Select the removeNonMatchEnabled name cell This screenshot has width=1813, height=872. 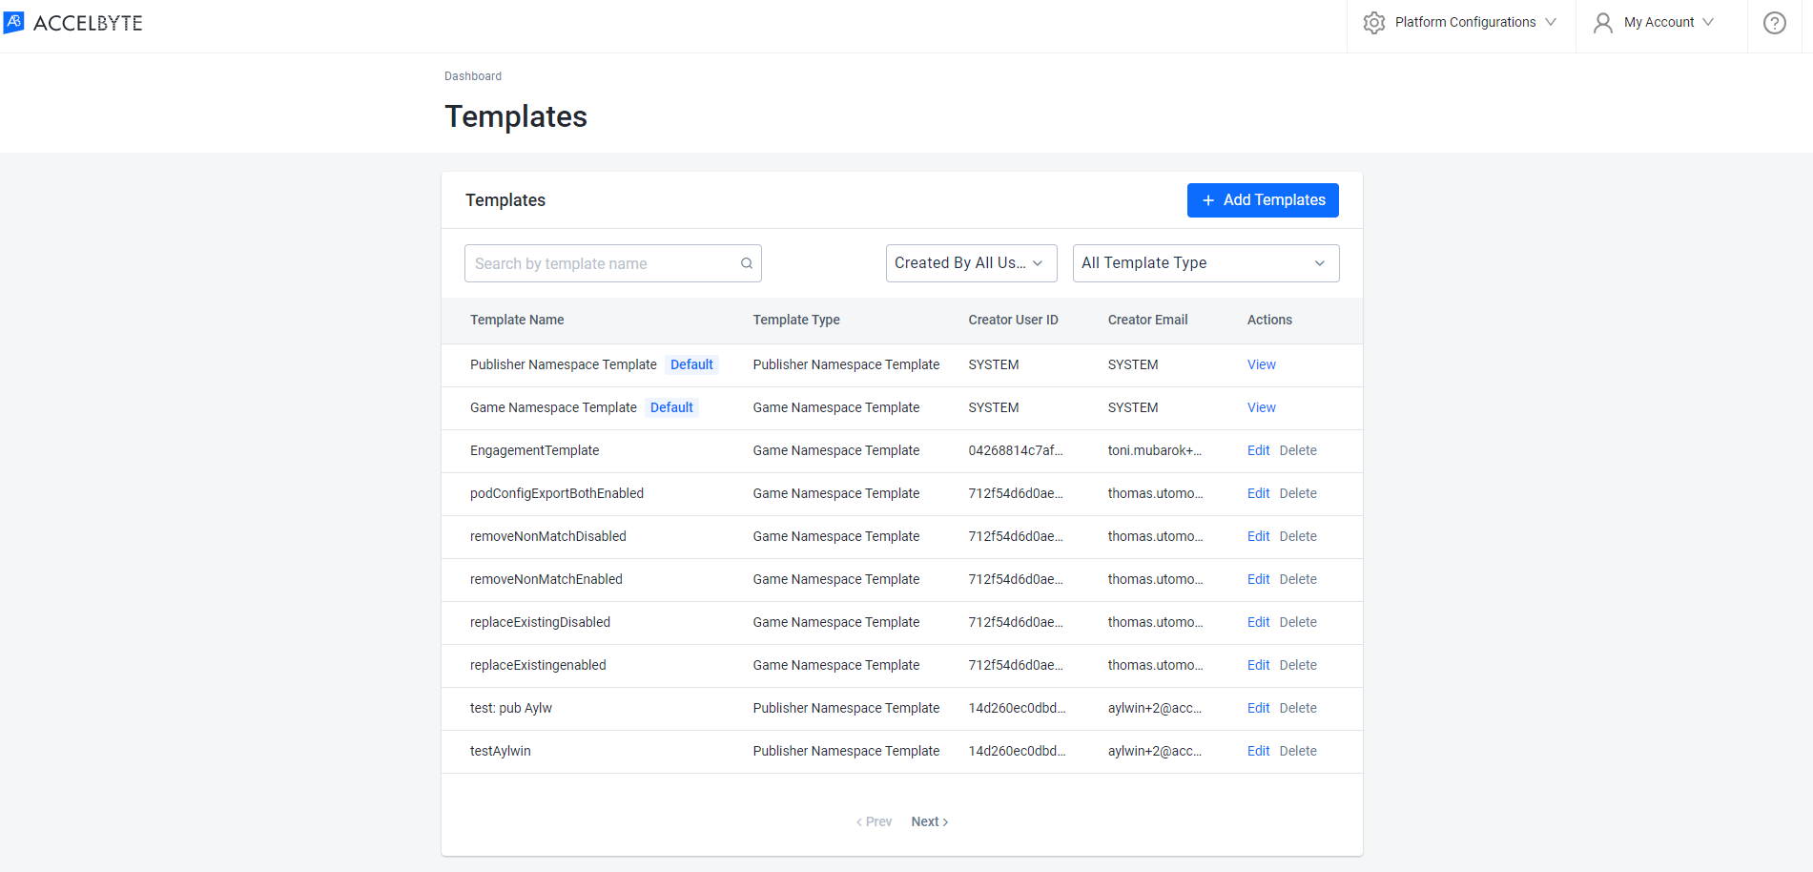pos(546,579)
